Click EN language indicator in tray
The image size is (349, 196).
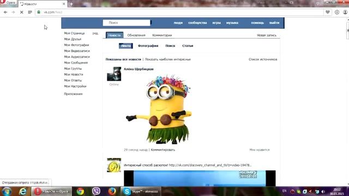pos(284,191)
